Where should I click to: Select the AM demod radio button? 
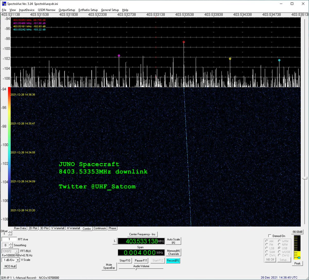(267, 241)
